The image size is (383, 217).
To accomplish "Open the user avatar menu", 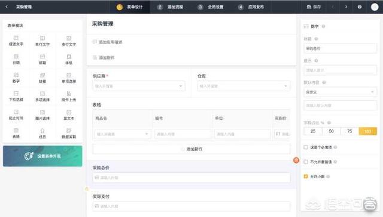I will [x=375, y=7].
